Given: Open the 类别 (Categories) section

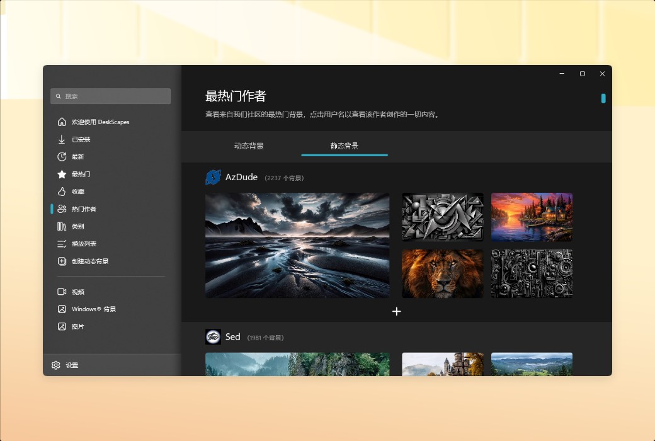Looking at the screenshot, I should pyautogui.click(x=81, y=226).
